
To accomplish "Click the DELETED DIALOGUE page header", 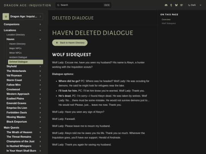I will (73, 18).
